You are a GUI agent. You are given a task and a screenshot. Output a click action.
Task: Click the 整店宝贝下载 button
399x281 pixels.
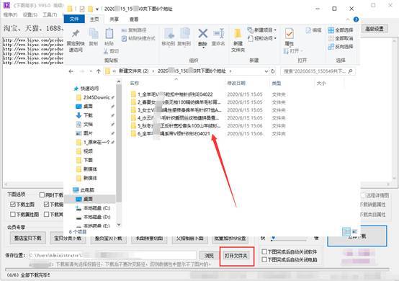coord(28,238)
